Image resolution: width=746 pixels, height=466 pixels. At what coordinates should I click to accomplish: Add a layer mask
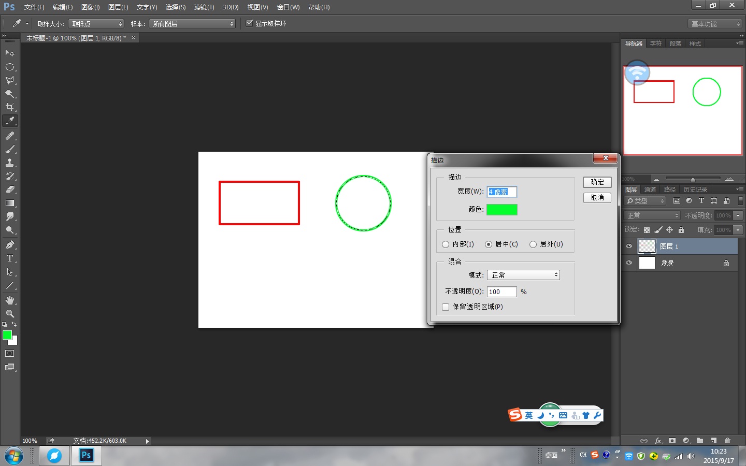click(x=672, y=441)
